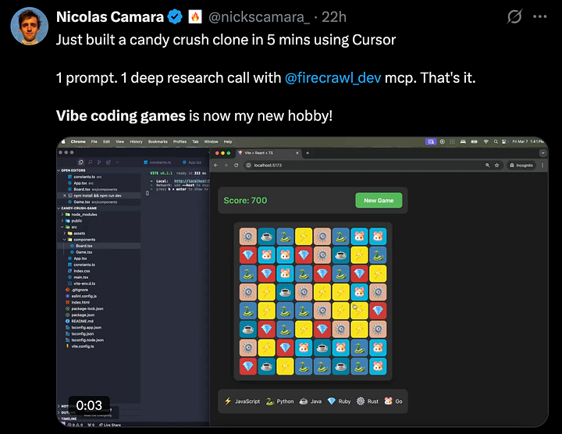Screen dimensions: 562x434
Task: Open the Bookmarks menu in the menu bar
Action: tap(158, 141)
